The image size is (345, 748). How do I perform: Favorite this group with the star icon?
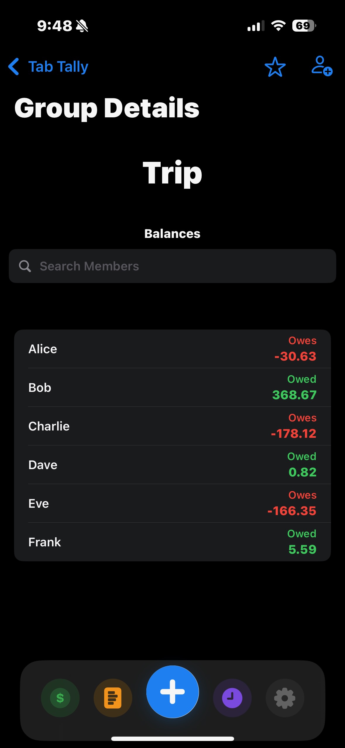click(275, 67)
